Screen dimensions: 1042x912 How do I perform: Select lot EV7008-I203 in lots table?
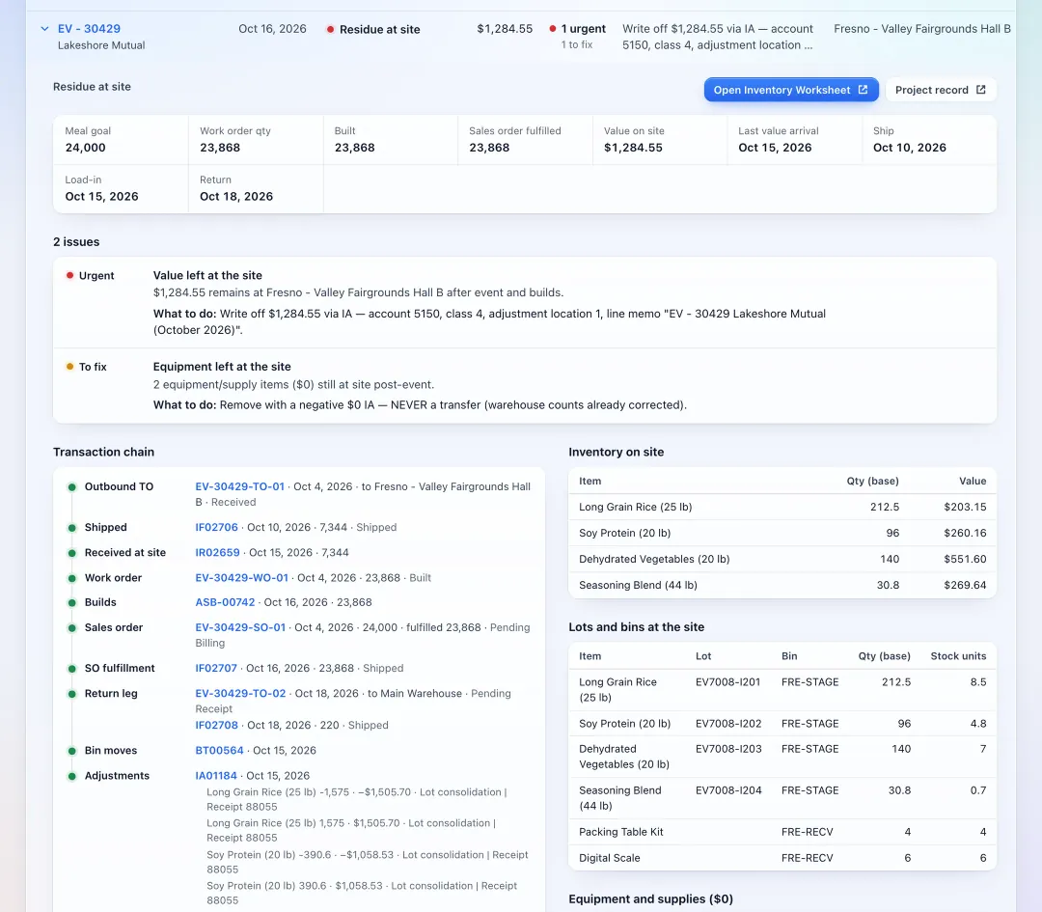click(728, 749)
